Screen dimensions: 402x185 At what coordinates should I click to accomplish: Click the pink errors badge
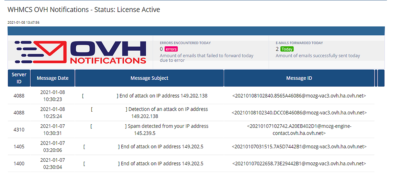[x=171, y=49]
